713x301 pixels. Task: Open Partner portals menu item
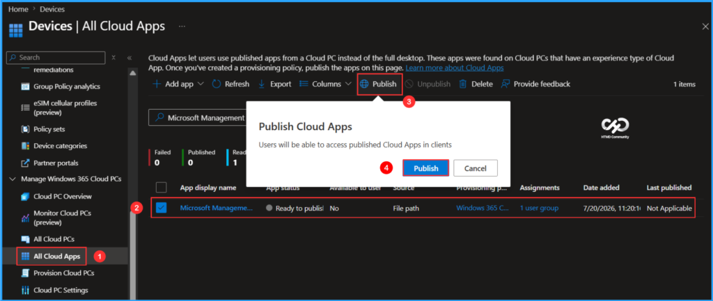56,163
